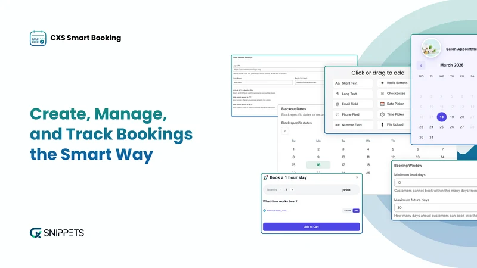
Task: Select day 20 in March 2026 calendar
Action: pos(461,117)
